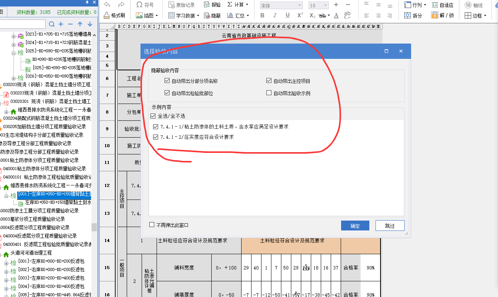
Task: Align text horizontally left
Action: pos(366,16)
